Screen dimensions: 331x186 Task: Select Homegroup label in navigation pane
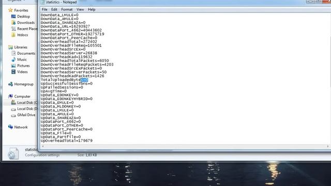tap(24, 84)
